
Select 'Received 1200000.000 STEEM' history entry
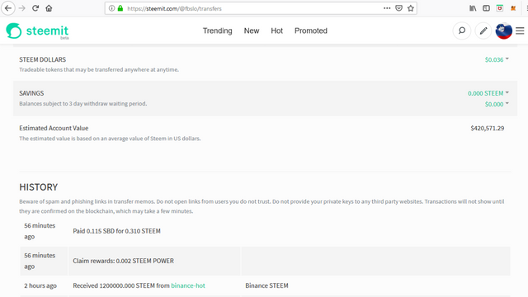[x=139, y=285]
